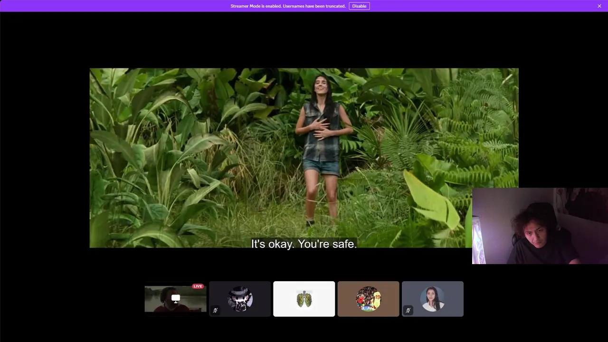
Task: Click the main shared stream video
Action: tap(304, 158)
